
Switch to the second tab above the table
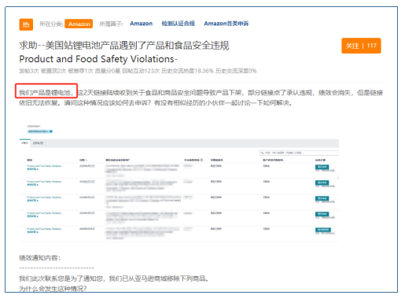pos(38,143)
